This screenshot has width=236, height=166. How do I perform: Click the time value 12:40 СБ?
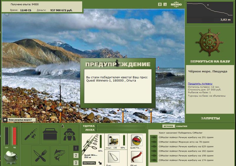tap(26, 10)
